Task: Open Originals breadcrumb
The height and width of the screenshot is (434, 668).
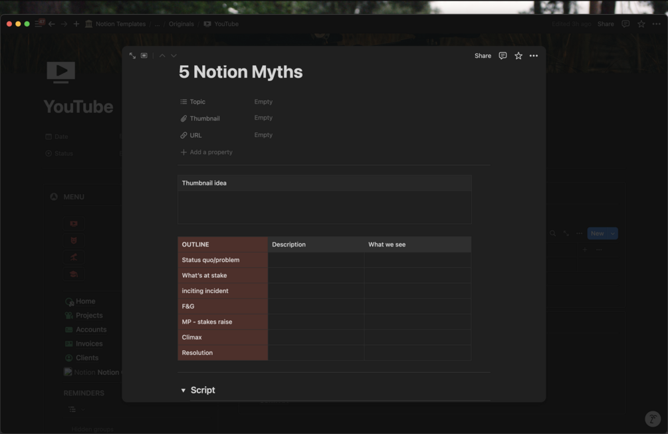Action: click(x=181, y=24)
